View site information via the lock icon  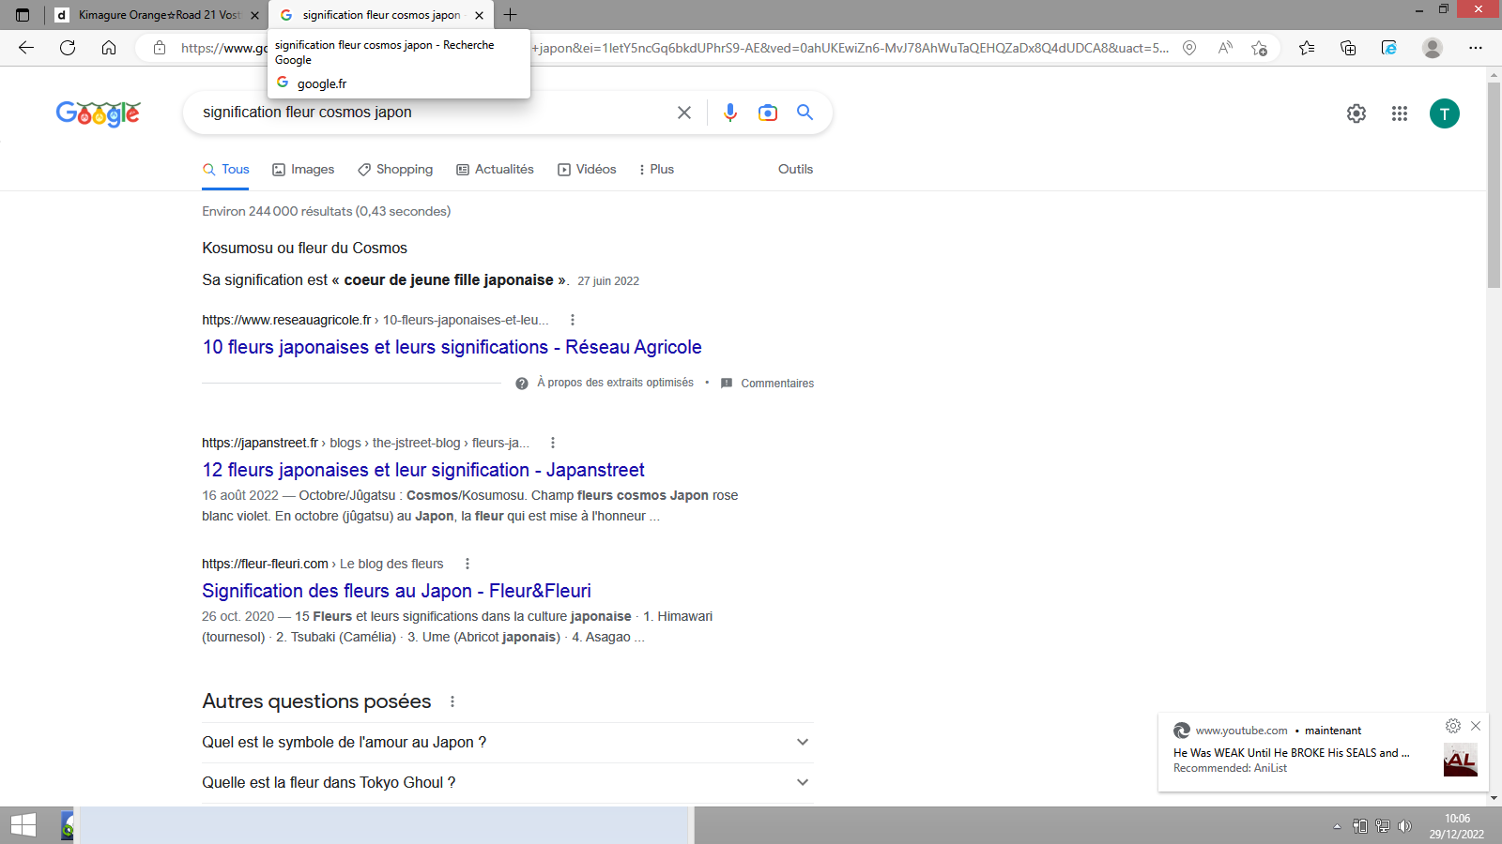(x=160, y=48)
